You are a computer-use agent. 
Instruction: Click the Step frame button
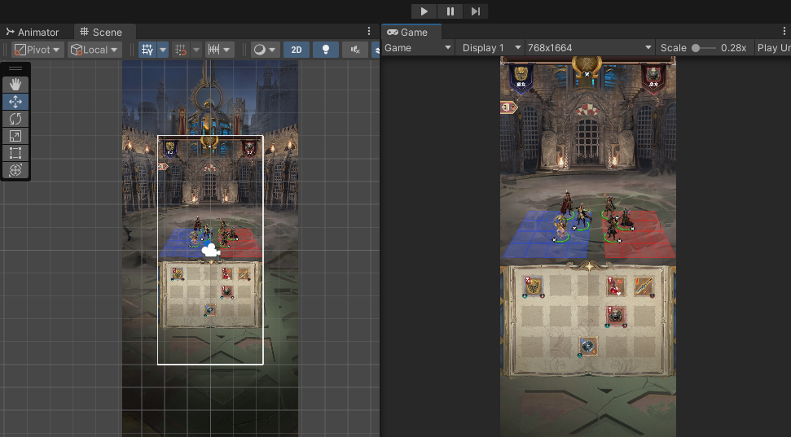pos(475,11)
